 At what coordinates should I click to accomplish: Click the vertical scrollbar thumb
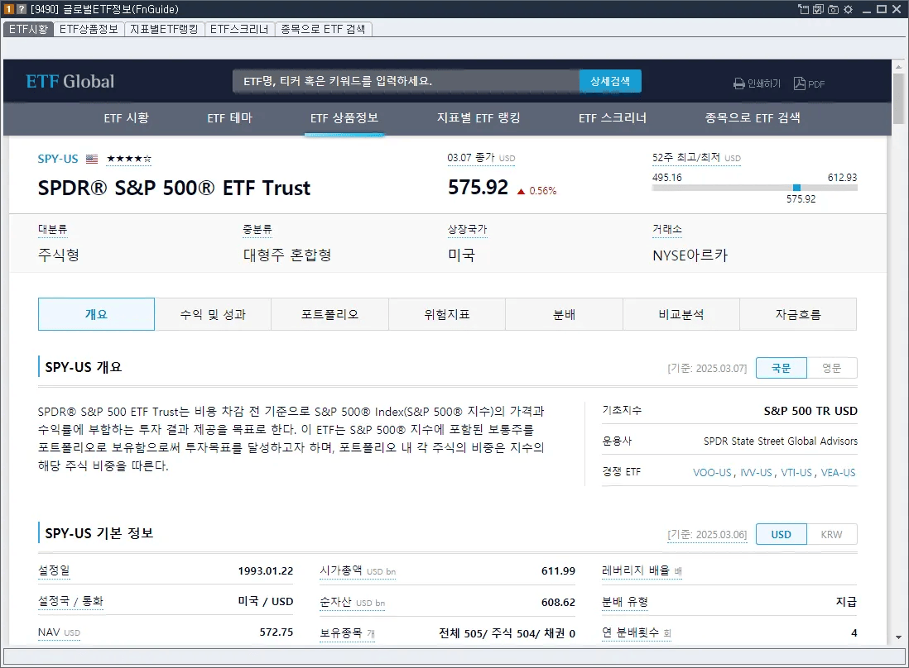point(898,98)
